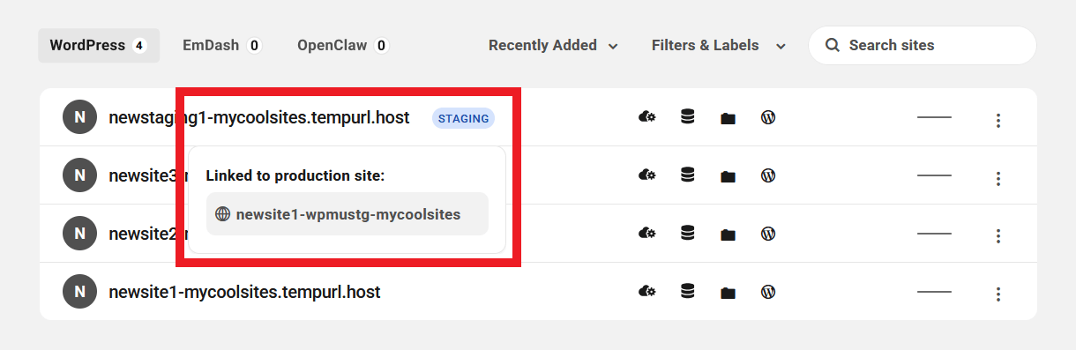Expand the Recently Added sort dropdown
Image resolution: width=1076 pixels, height=350 pixels.
coord(553,45)
